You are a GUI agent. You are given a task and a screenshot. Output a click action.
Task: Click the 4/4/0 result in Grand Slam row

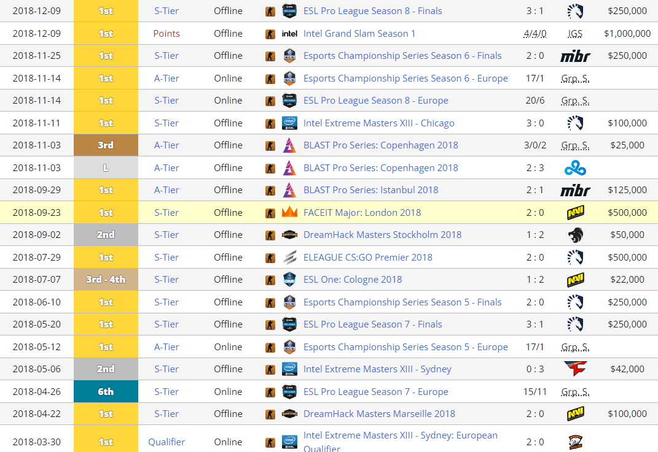tap(535, 34)
